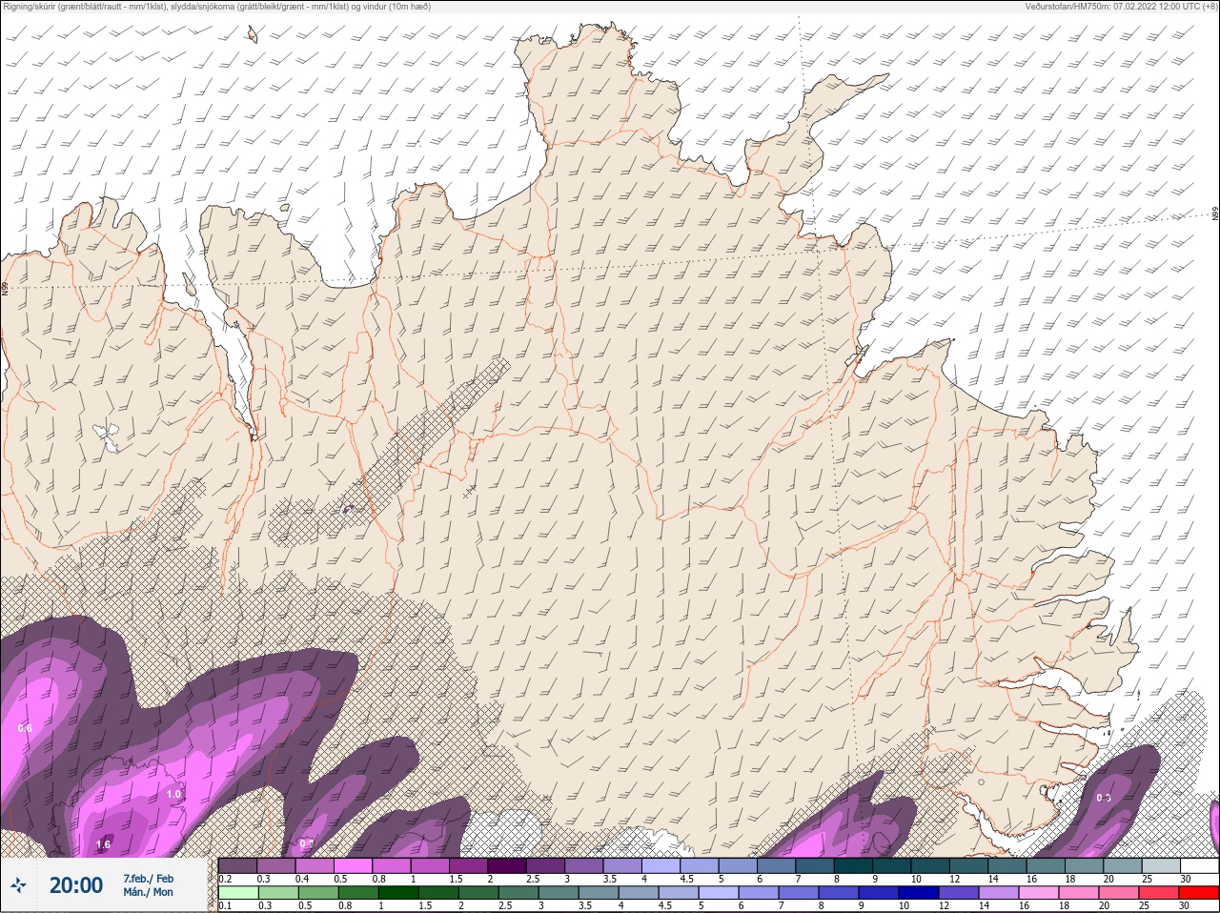
Task: Click the 'Mán./ Mon' weekday label
Action: click(148, 892)
